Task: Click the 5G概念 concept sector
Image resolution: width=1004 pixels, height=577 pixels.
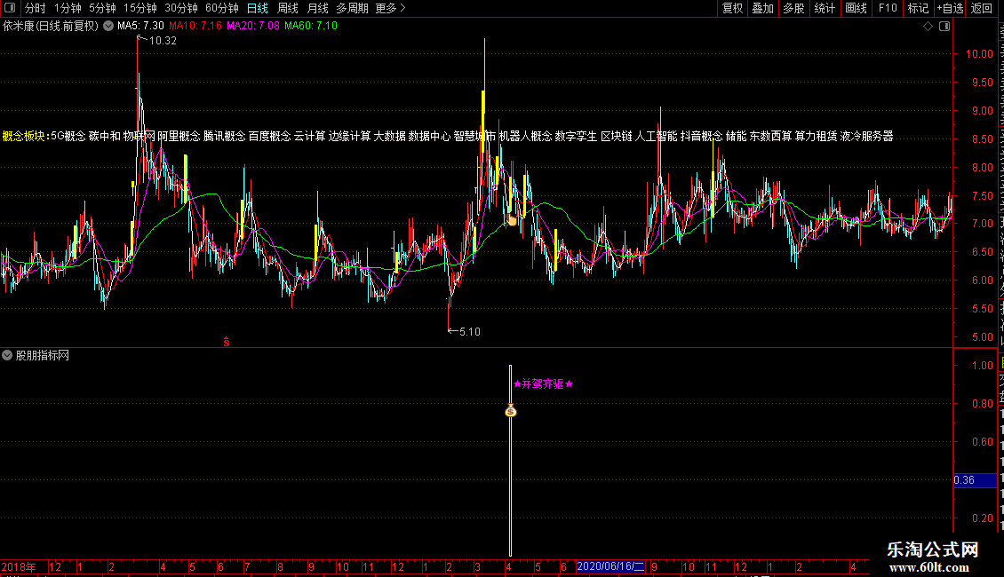Action: click(x=68, y=136)
